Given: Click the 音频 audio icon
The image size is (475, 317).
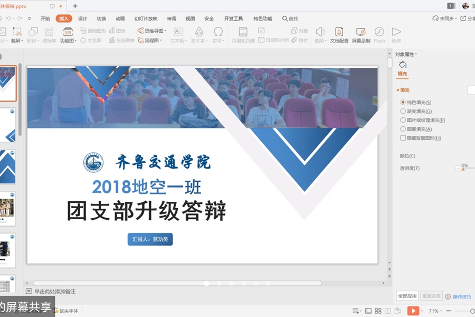Looking at the screenshot, I should [x=320, y=32].
